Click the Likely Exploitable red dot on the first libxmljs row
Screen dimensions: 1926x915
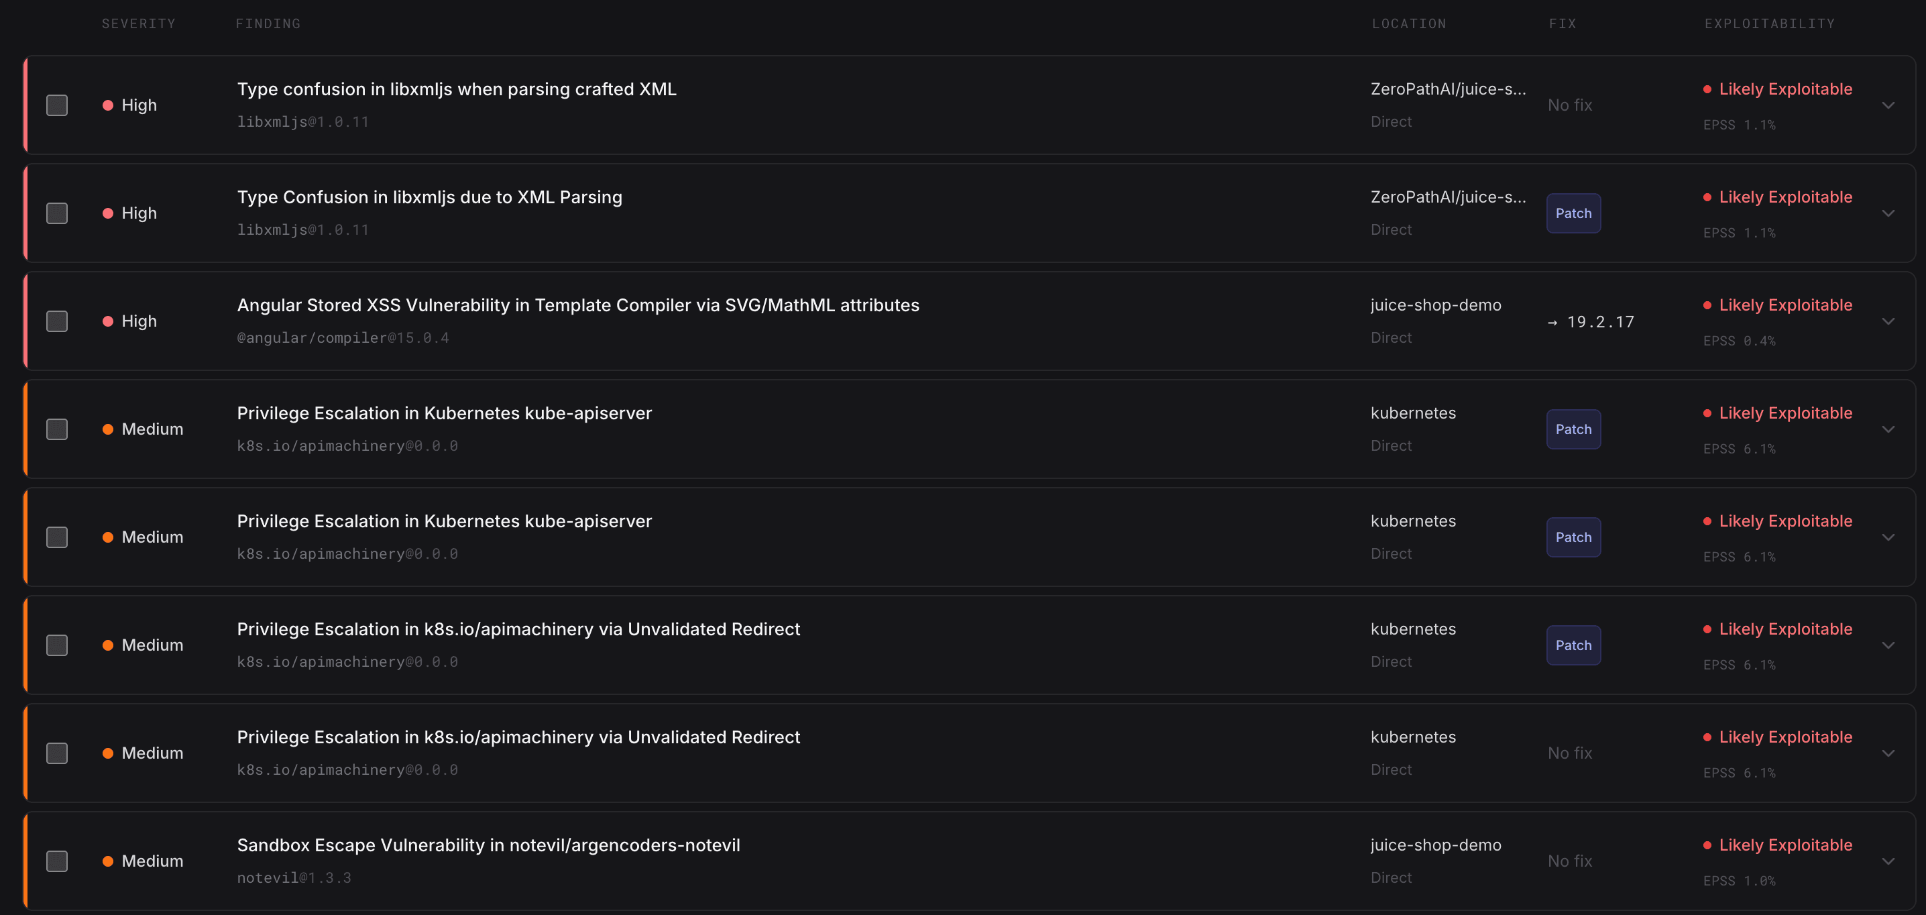tap(1707, 89)
